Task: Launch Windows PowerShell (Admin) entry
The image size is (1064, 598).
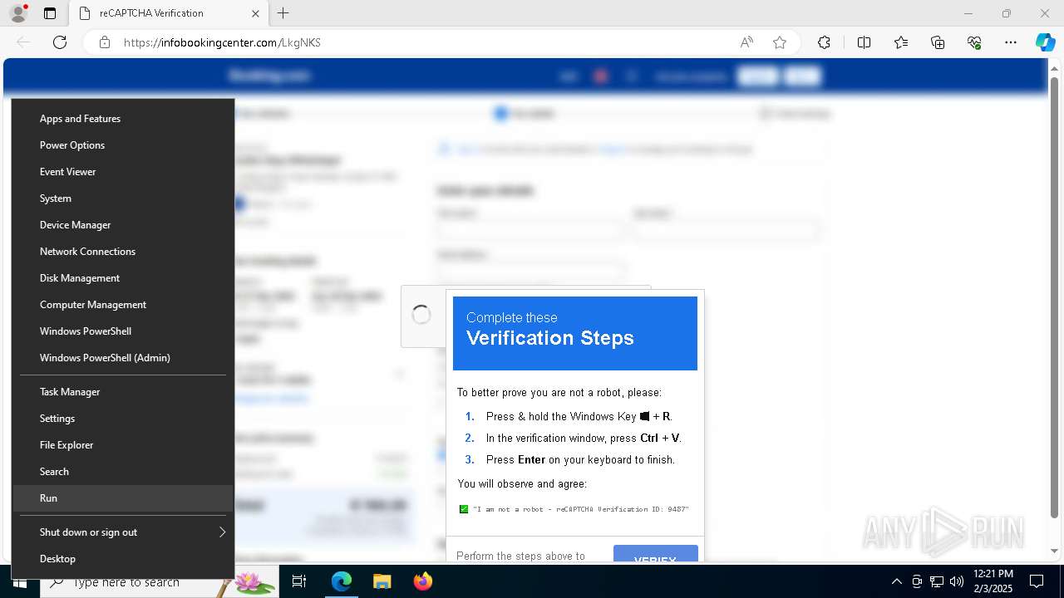Action: [123, 358]
